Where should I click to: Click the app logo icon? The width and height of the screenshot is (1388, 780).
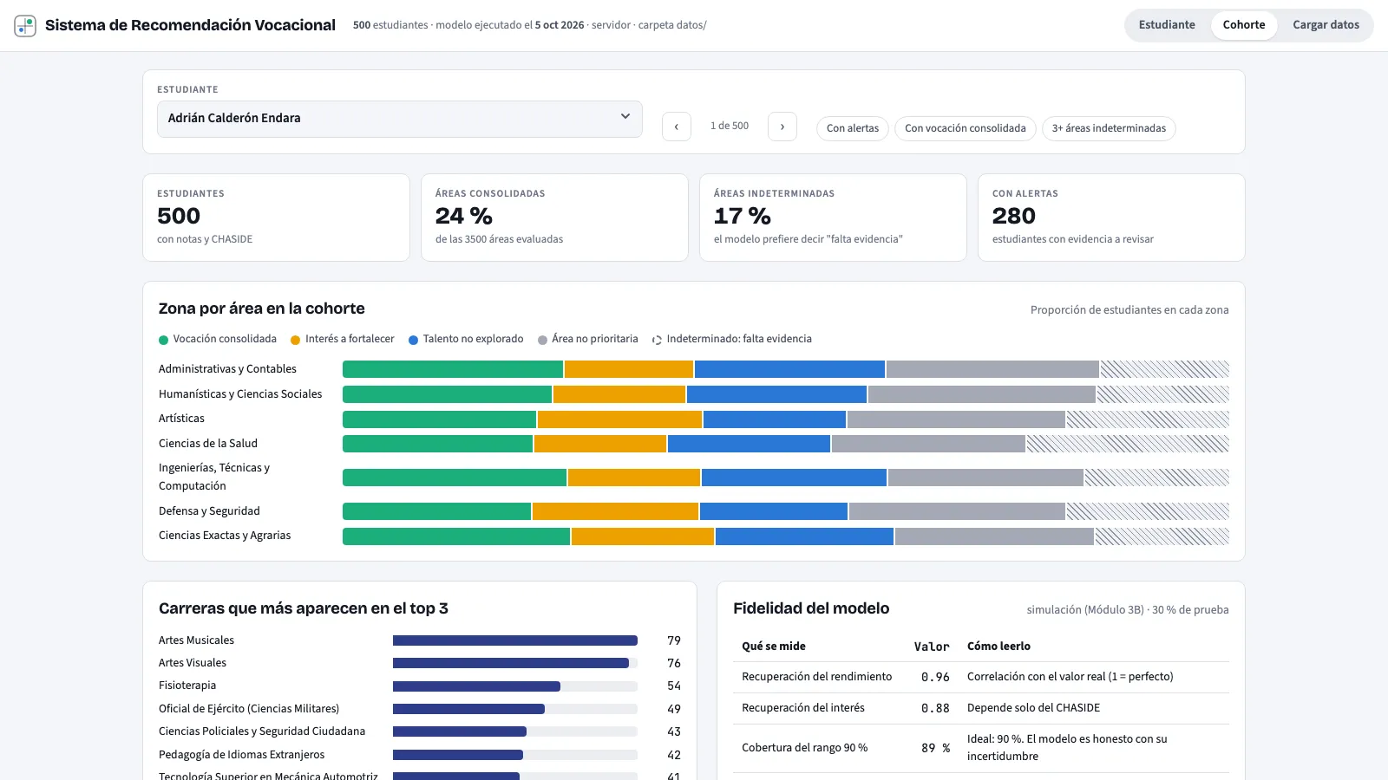coord(25,25)
